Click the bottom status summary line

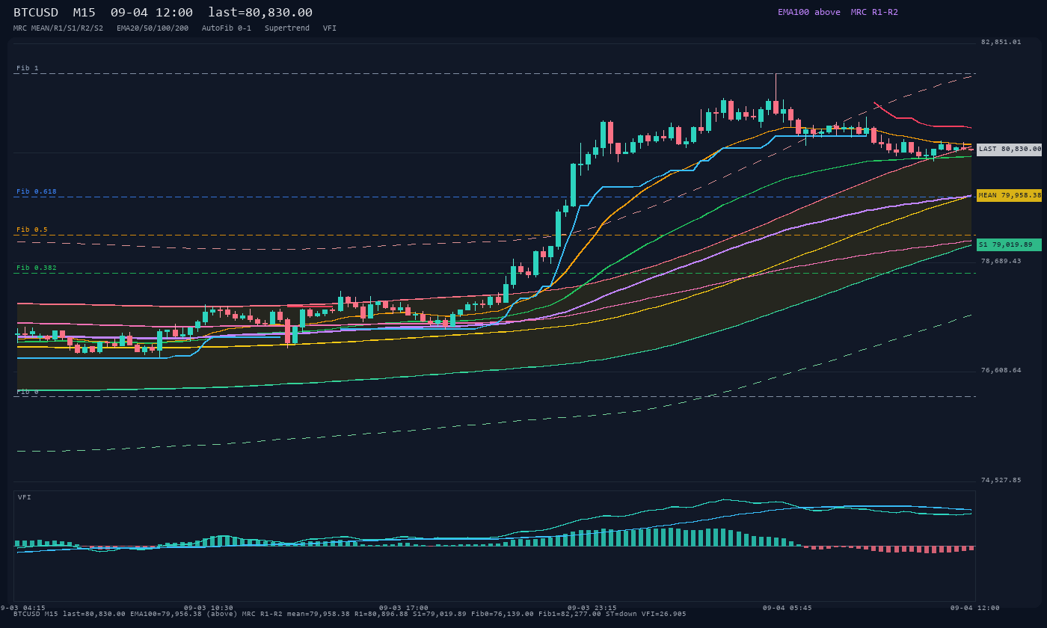click(349, 614)
